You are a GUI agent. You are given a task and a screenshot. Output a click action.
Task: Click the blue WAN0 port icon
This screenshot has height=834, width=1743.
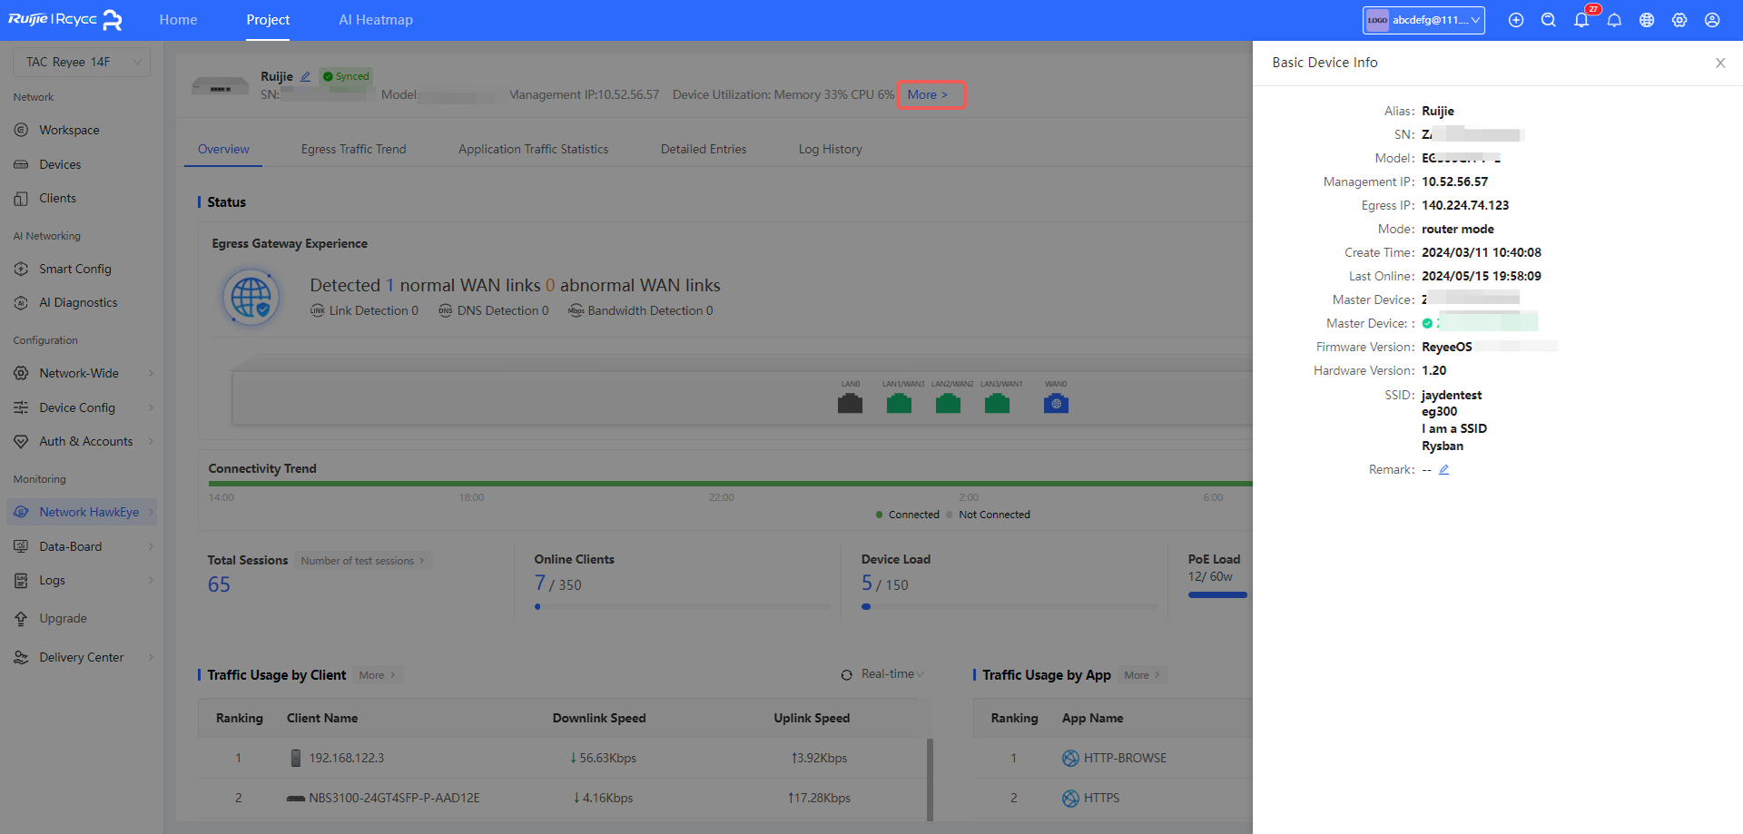point(1056,404)
